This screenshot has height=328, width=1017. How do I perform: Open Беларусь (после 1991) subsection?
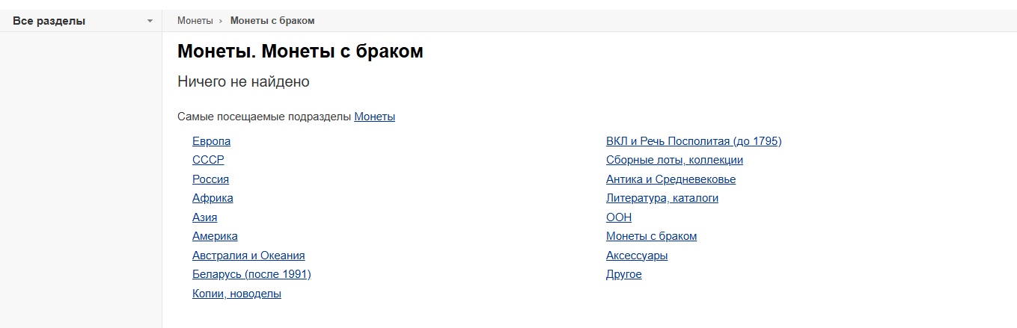point(251,274)
